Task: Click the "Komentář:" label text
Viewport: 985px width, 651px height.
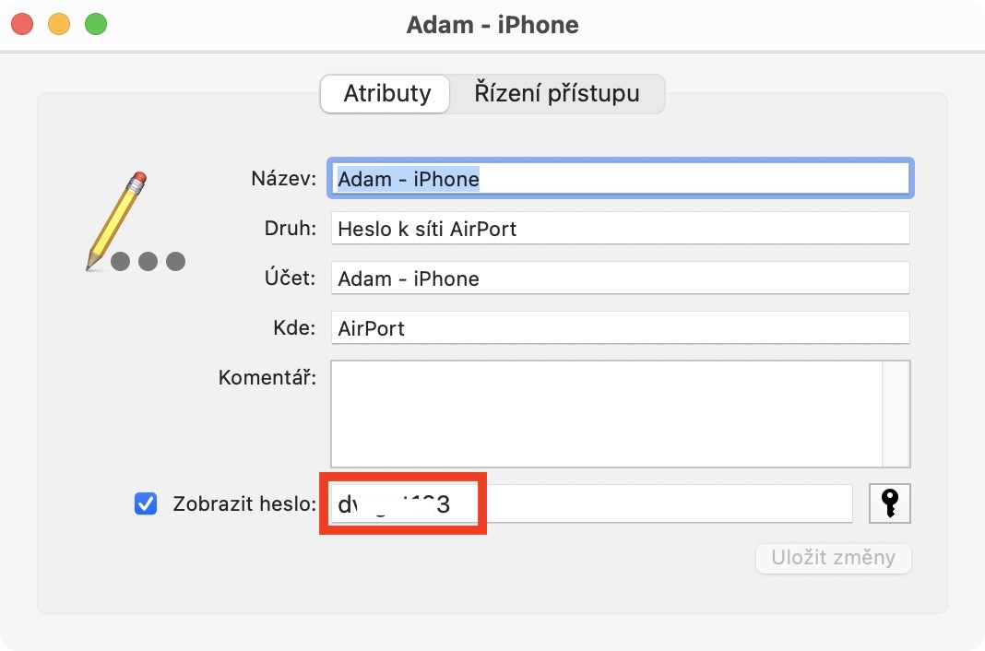Action: tap(267, 378)
